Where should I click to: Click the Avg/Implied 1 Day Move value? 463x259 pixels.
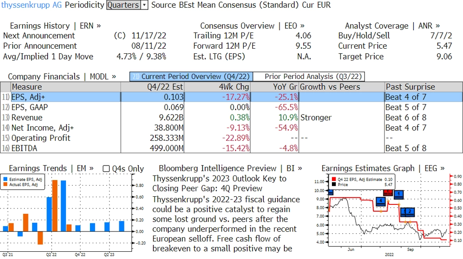coord(142,56)
